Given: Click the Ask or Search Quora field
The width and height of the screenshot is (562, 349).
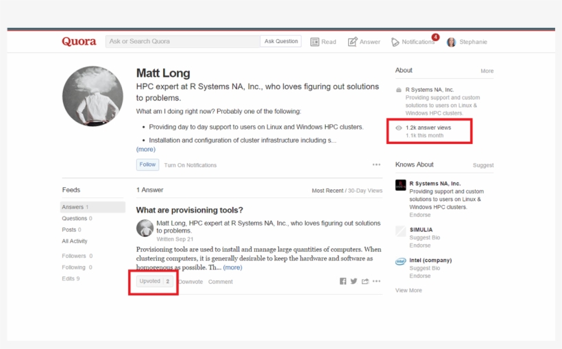Looking at the screenshot, I should 182,41.
